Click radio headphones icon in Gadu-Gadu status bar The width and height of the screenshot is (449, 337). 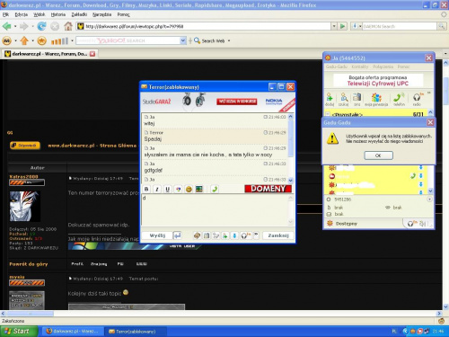pyautogui.click(x=412, y=224)
